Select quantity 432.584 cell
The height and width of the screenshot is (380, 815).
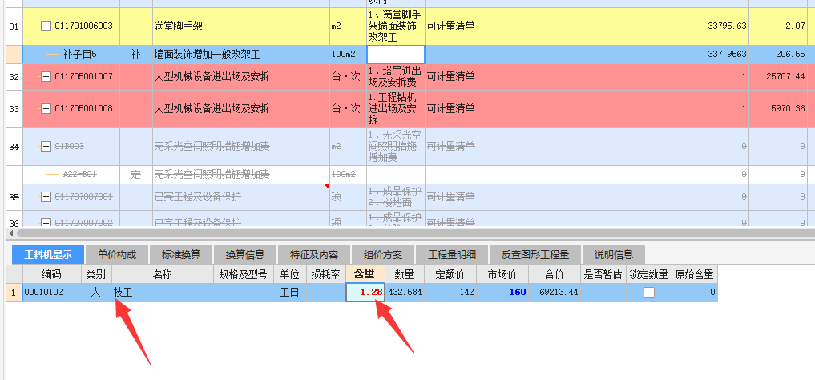point(405,292)
